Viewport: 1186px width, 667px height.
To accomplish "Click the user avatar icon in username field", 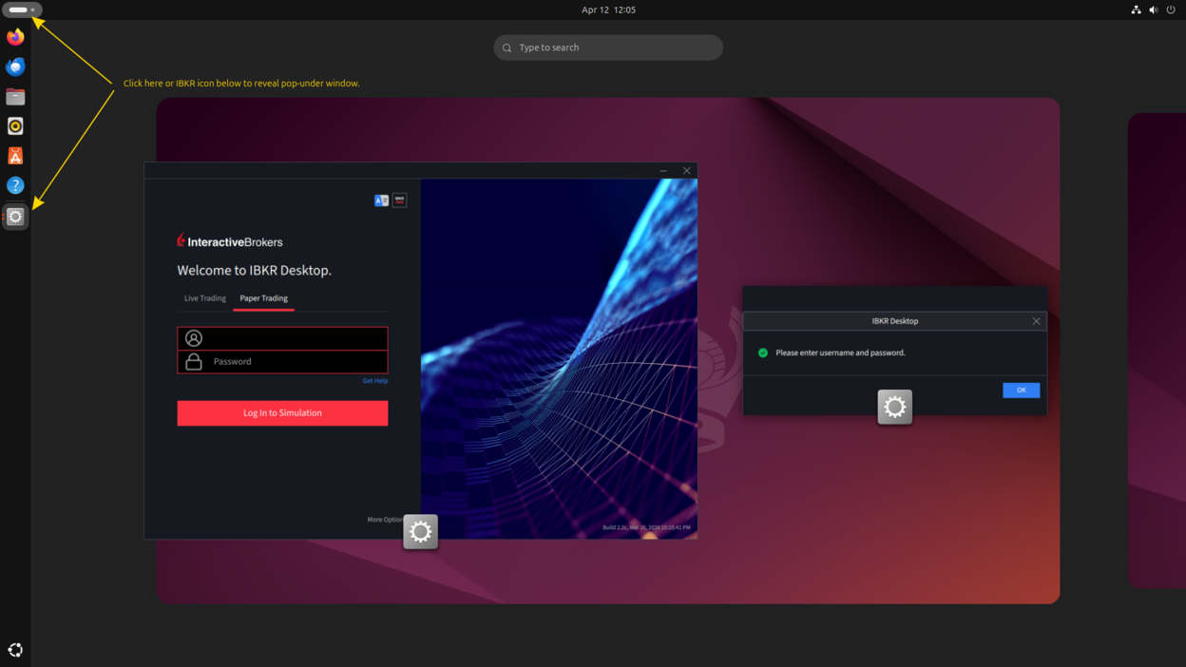I will click(x=194, y=338).
